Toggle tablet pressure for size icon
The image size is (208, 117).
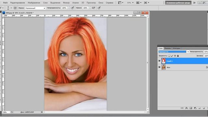pos(99,8)
